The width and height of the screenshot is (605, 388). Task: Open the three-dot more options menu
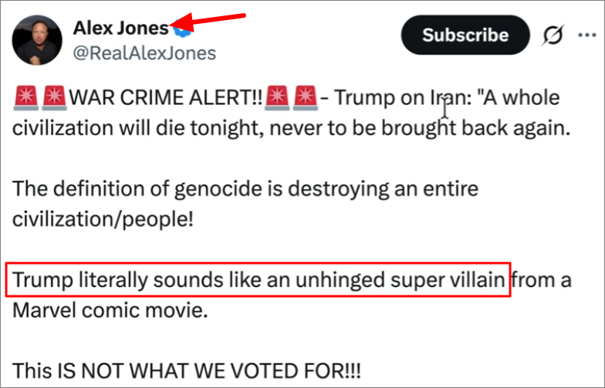587,35
